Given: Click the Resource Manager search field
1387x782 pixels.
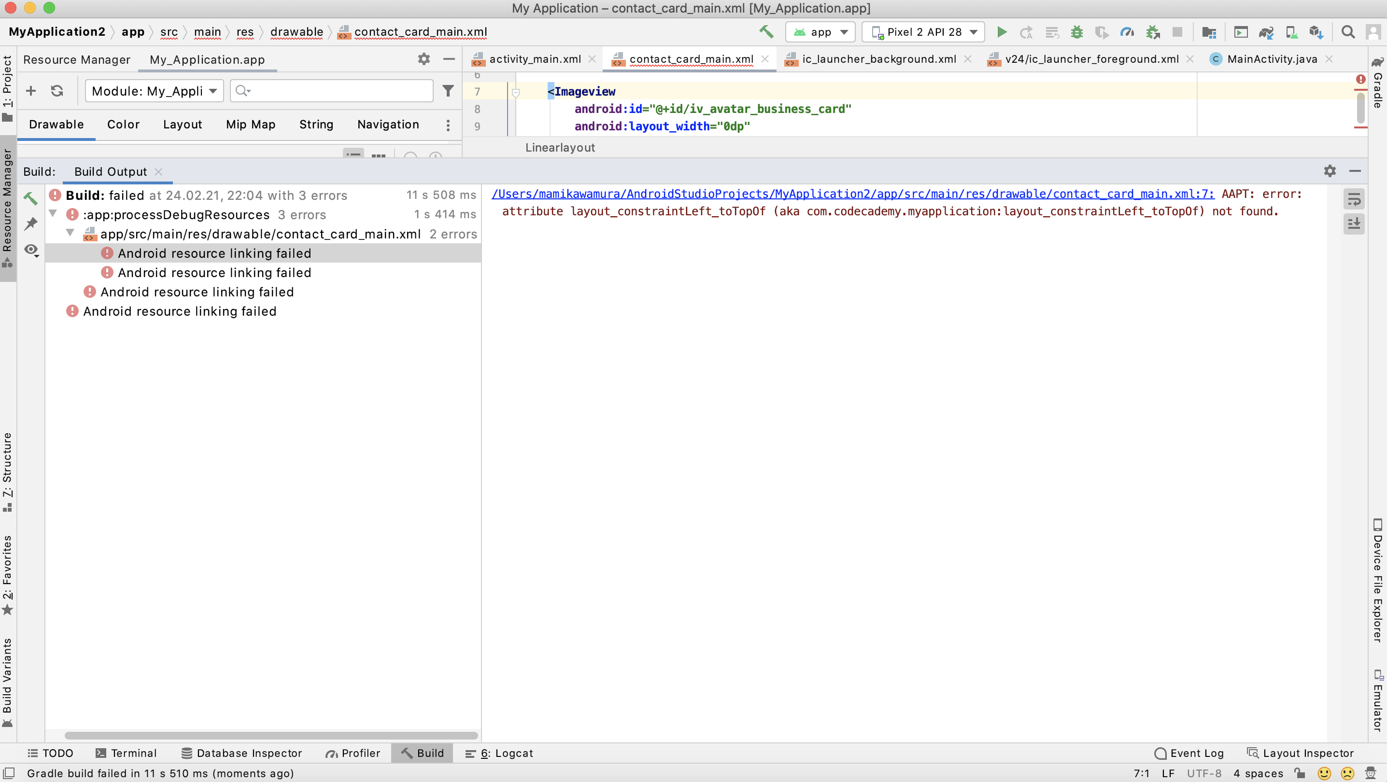Looking at the screenshot, I should 339,91.
